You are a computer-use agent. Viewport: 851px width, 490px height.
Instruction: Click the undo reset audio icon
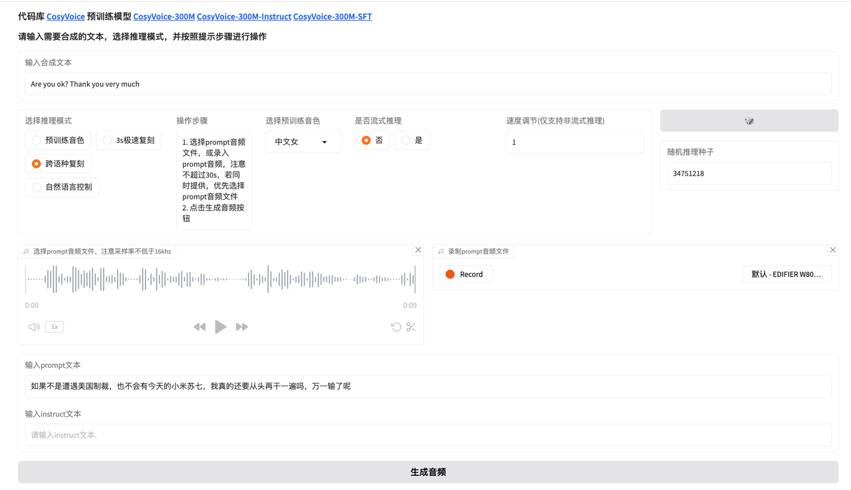pos(396,326)
